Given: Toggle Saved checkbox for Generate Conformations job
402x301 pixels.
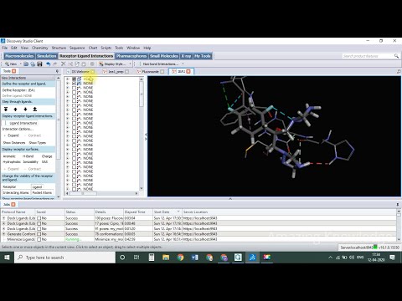Looking at the screenshot, I should click(39, 234).
